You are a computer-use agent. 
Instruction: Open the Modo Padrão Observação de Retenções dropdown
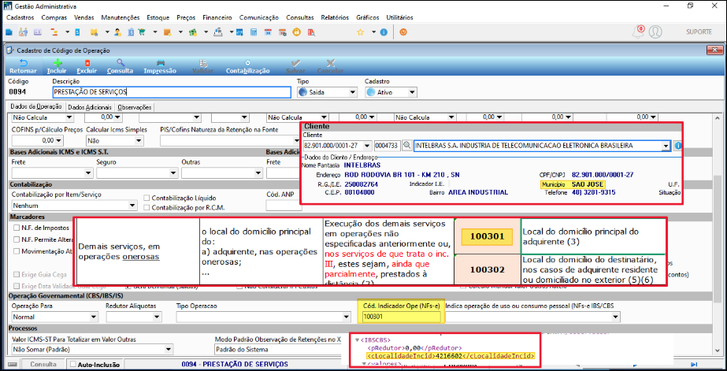277,350
